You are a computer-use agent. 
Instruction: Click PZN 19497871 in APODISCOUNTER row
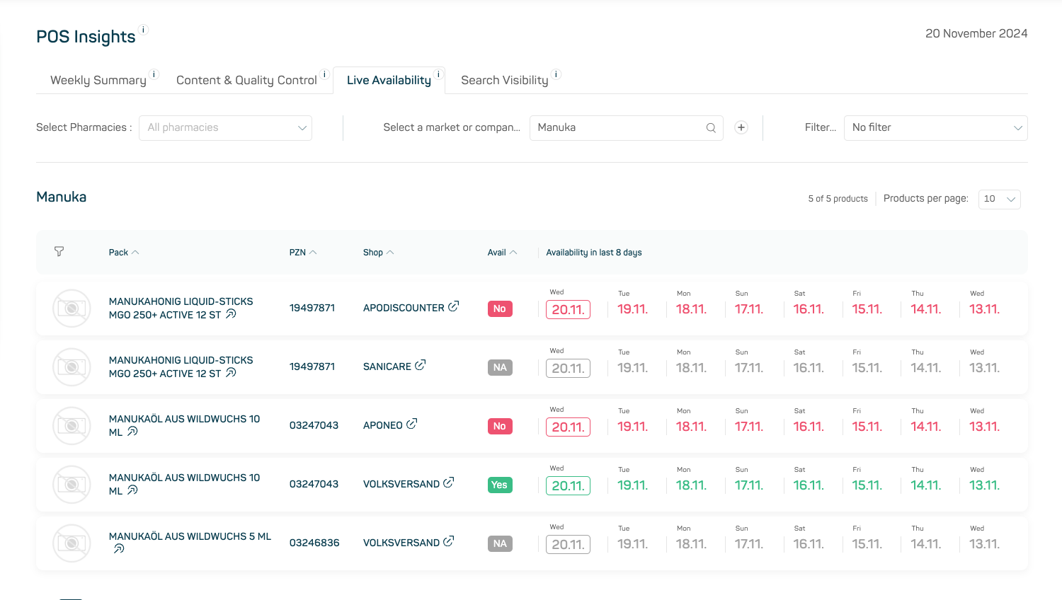pos(312,308)
